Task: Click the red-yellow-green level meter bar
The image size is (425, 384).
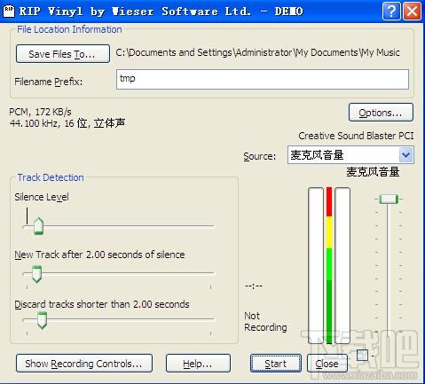Action: point(329,265)
